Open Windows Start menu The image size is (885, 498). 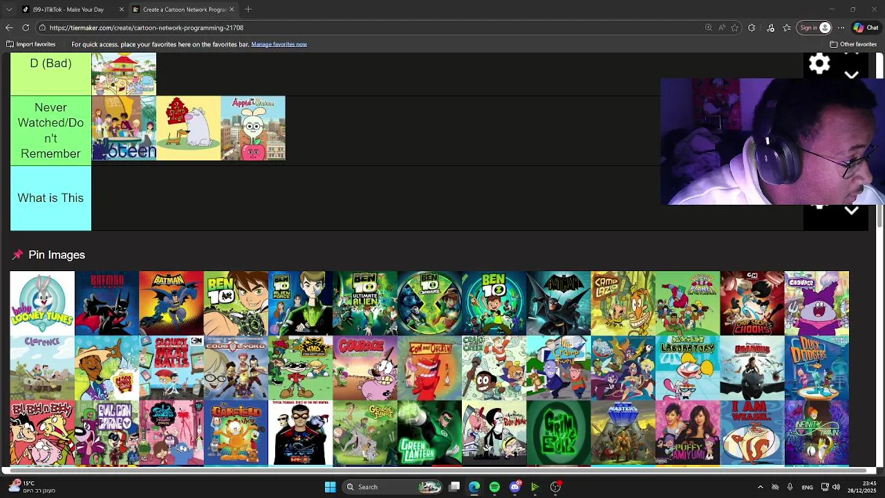tap(330, 487)
